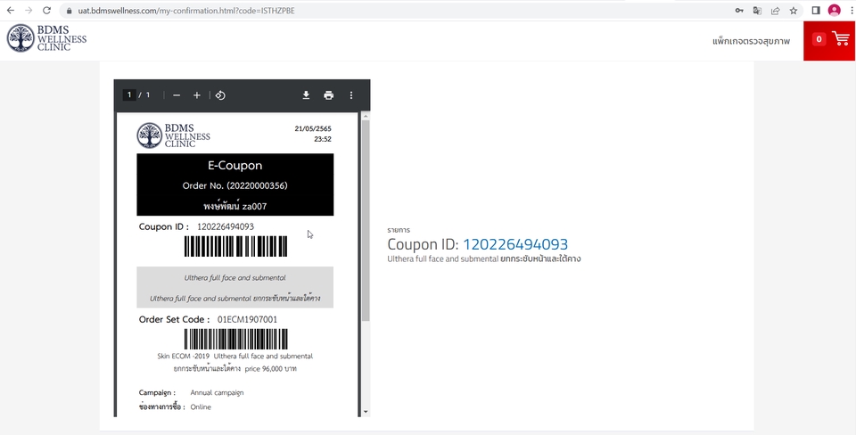Zoom out the PDF viewer

coord(177,95)
